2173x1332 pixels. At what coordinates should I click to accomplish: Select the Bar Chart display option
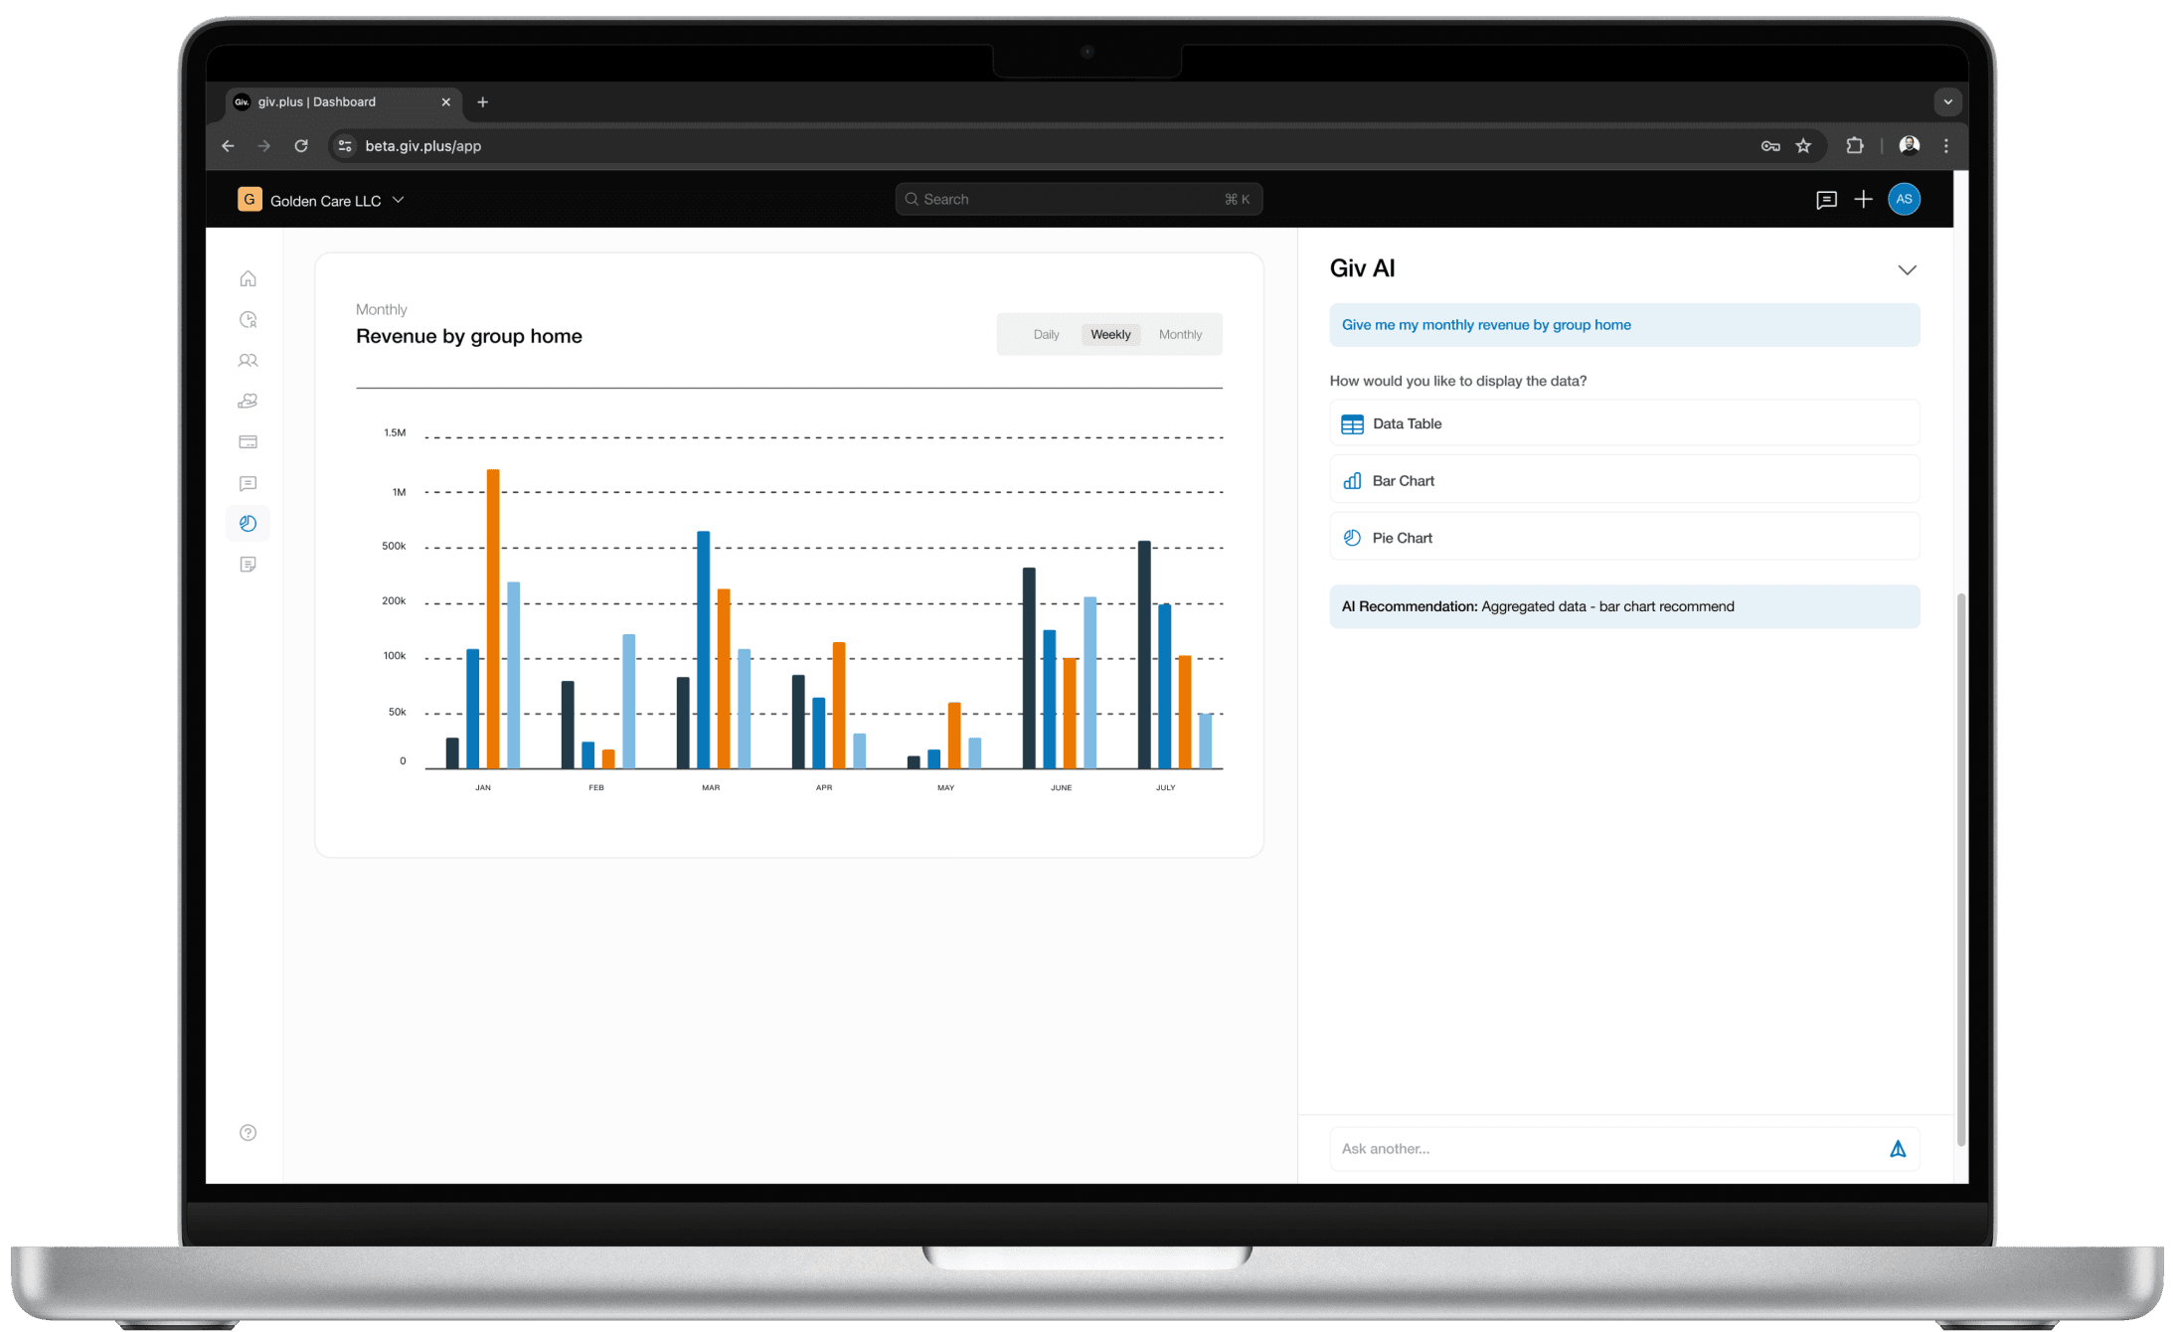[1623, 481]
